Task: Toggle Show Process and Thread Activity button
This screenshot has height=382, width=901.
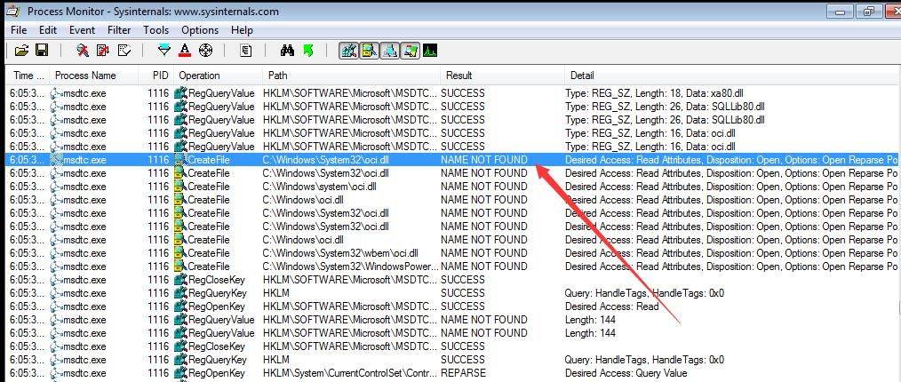Action: 410,51
